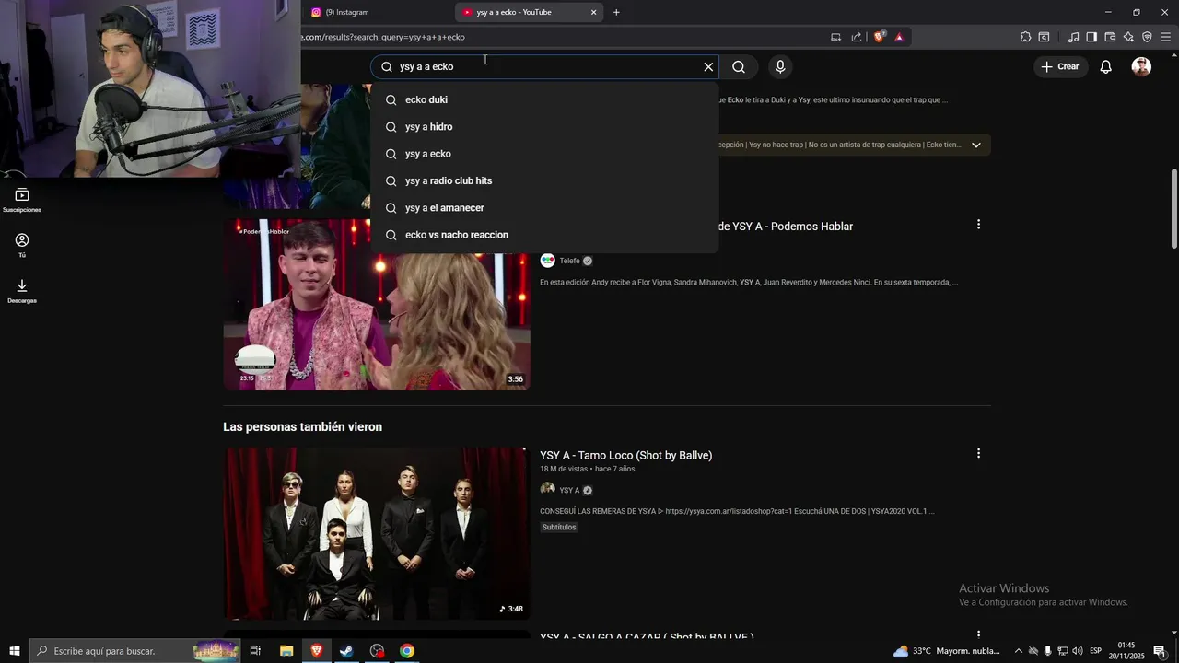
Task: Open the clock and date flyout
Action: (1126, 651)
